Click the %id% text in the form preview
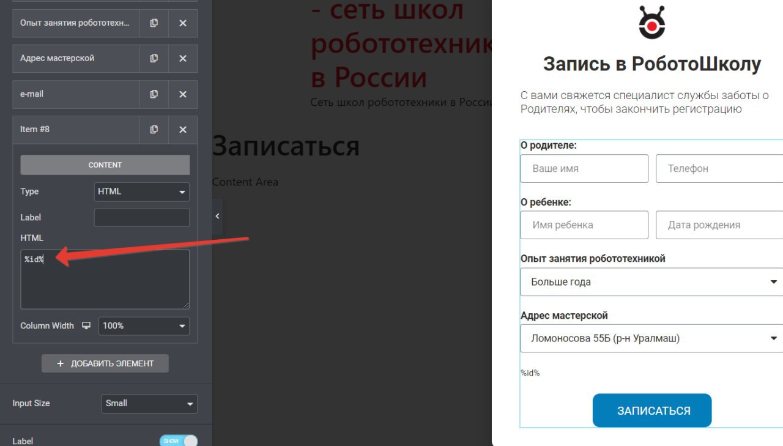 (530, 373)
